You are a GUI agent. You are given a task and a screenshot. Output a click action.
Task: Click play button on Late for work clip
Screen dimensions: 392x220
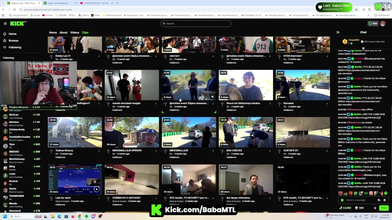tap(96, 189)
